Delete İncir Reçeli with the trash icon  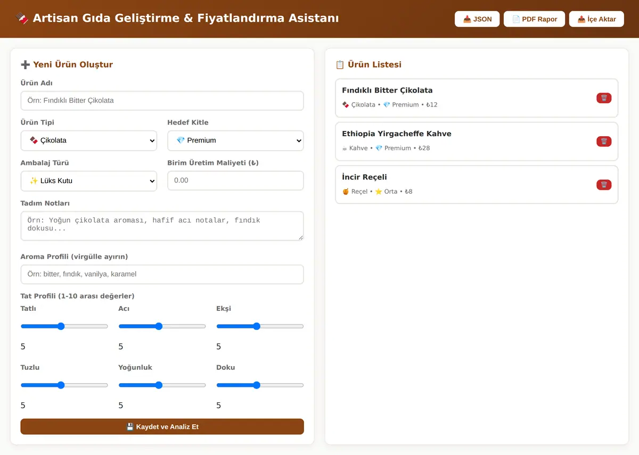[x=604, y=185]
